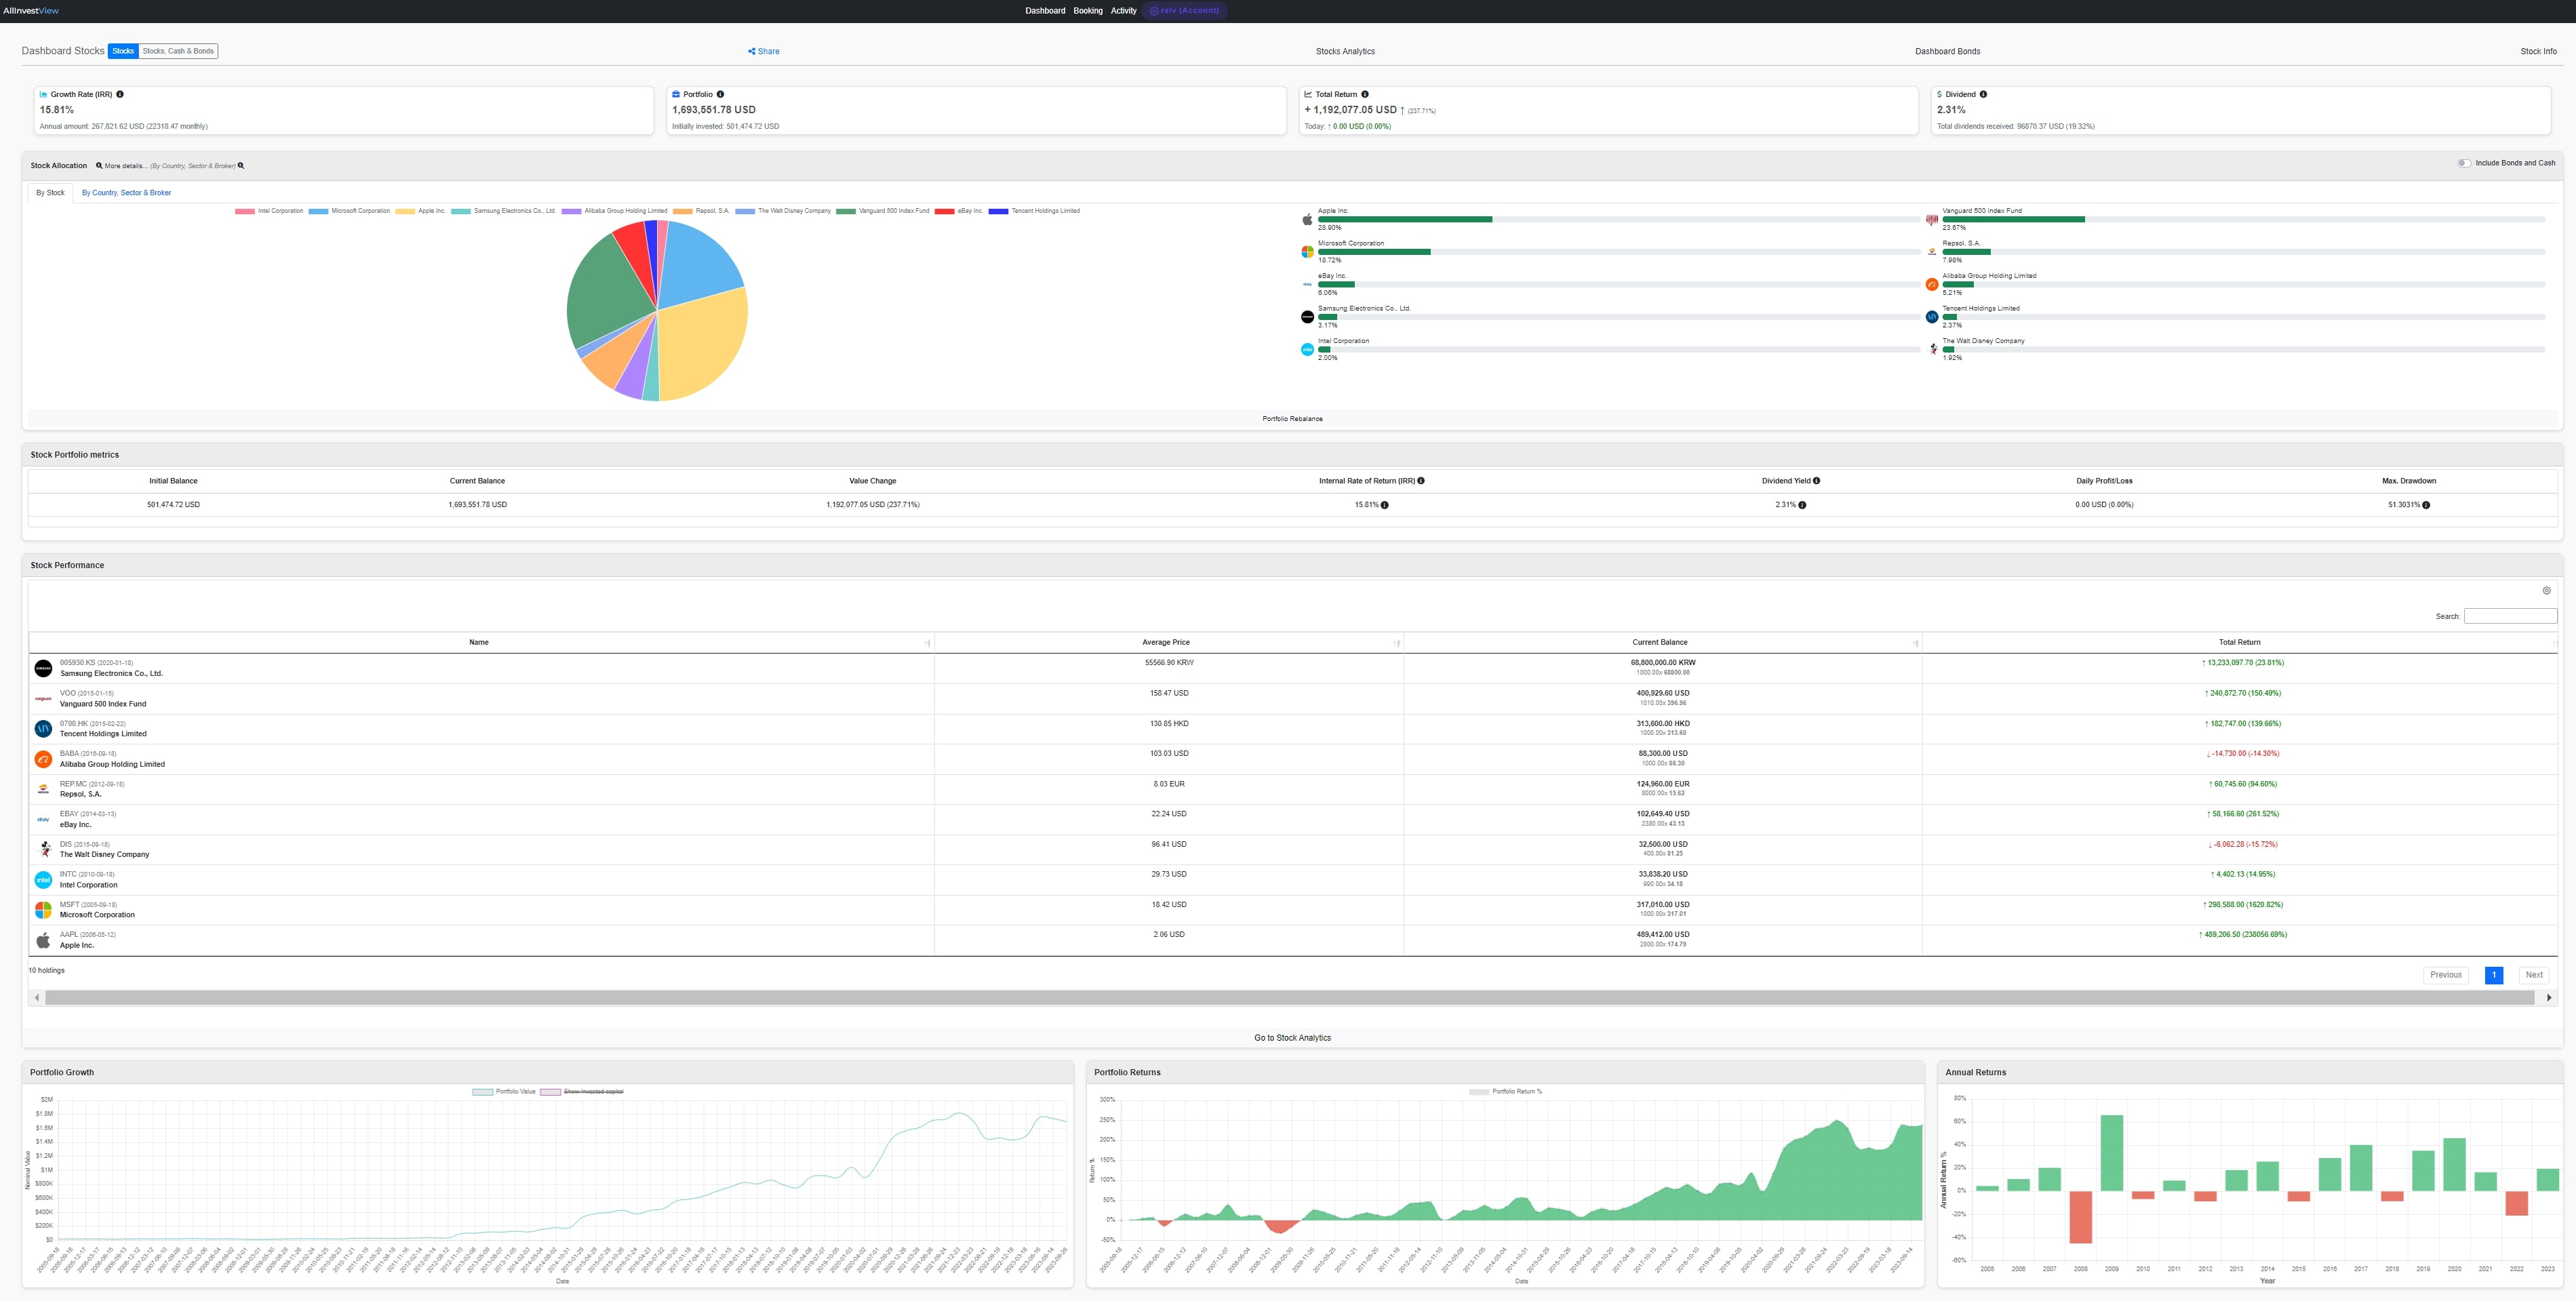Click the Vanguard logo in the allocation bar list
The height and width of the screenshot is (1301, 2576).
pyautogui.click(x=1932, y=219)
